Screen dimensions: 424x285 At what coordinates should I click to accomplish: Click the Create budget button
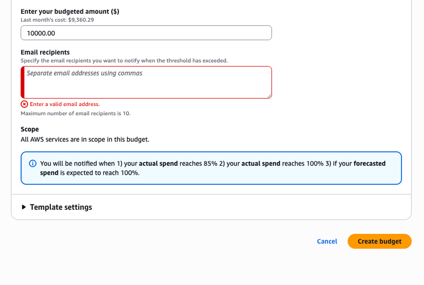click(379, 241)
